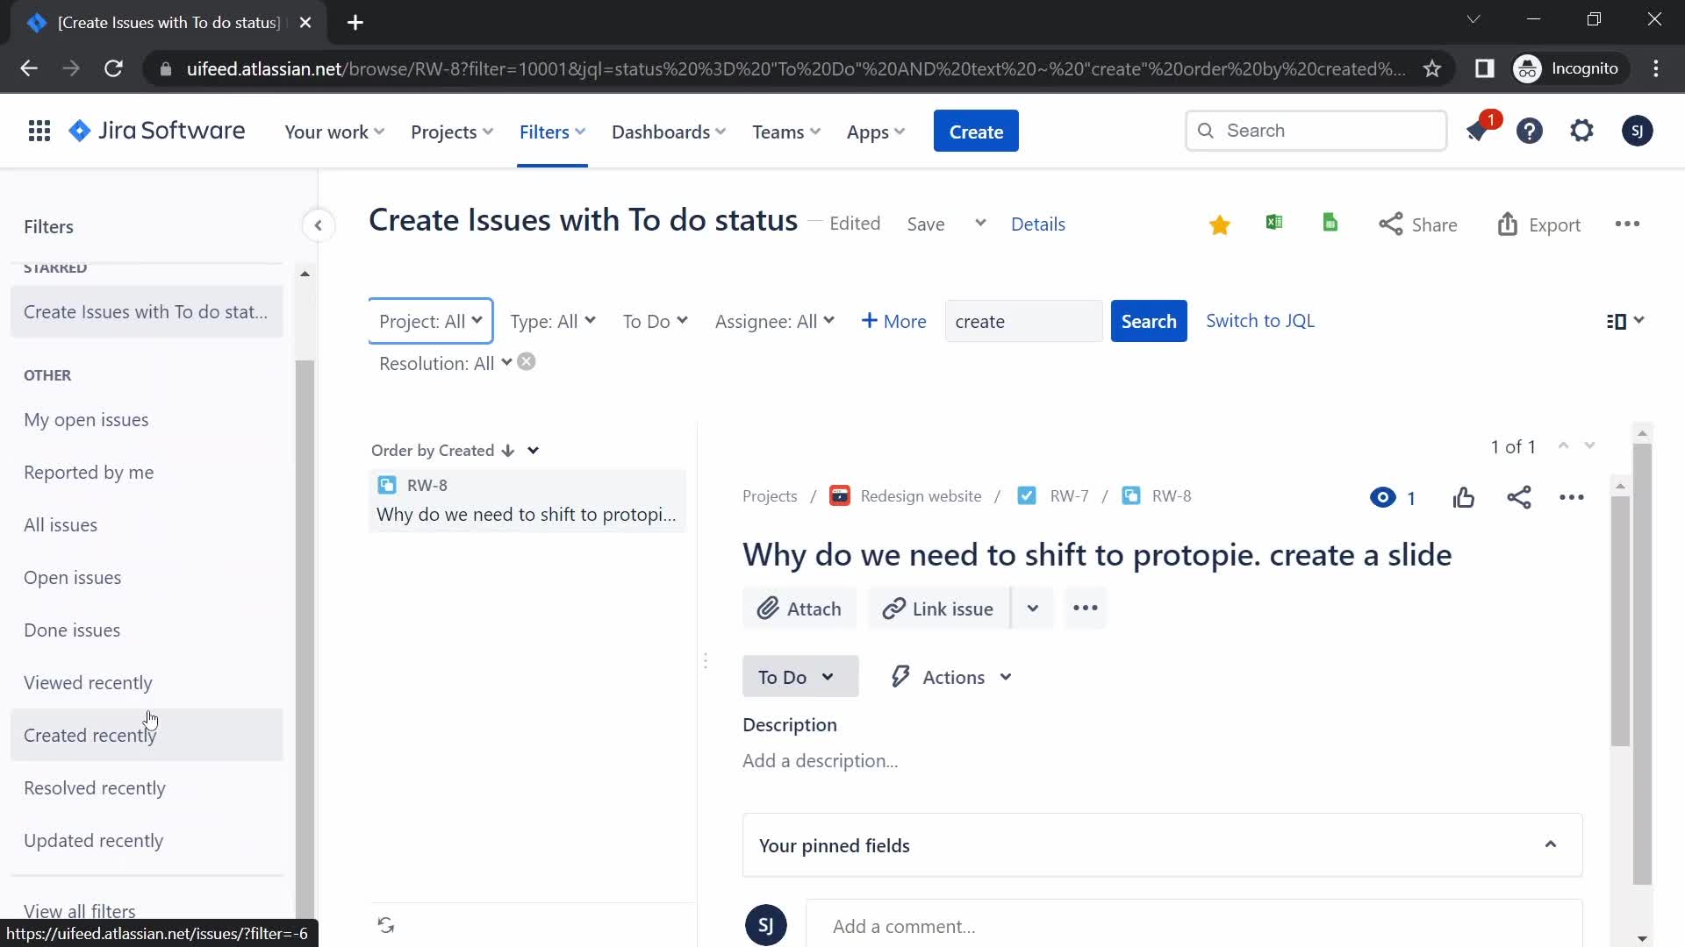Bookmark this page with the star
Image resolution: width=1685 pixels, height=947 pixels.
pos(1432,68)
